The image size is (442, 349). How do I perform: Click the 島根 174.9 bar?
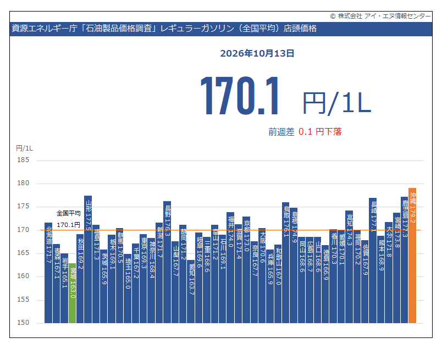(x=294, y=265)
